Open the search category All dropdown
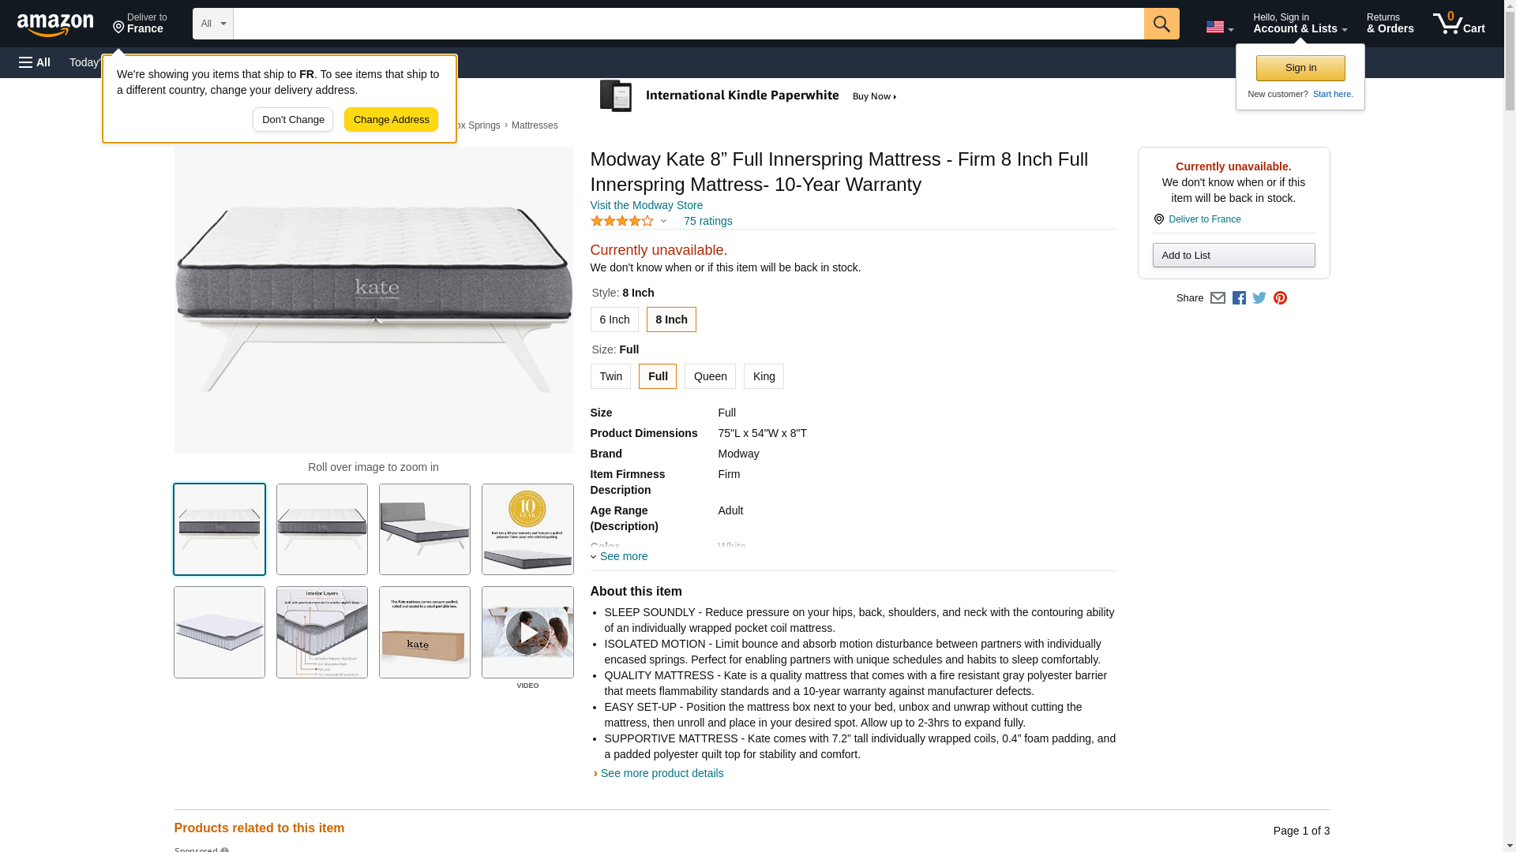This screenshot has width=1516, height=852. (x=212, y=24)
